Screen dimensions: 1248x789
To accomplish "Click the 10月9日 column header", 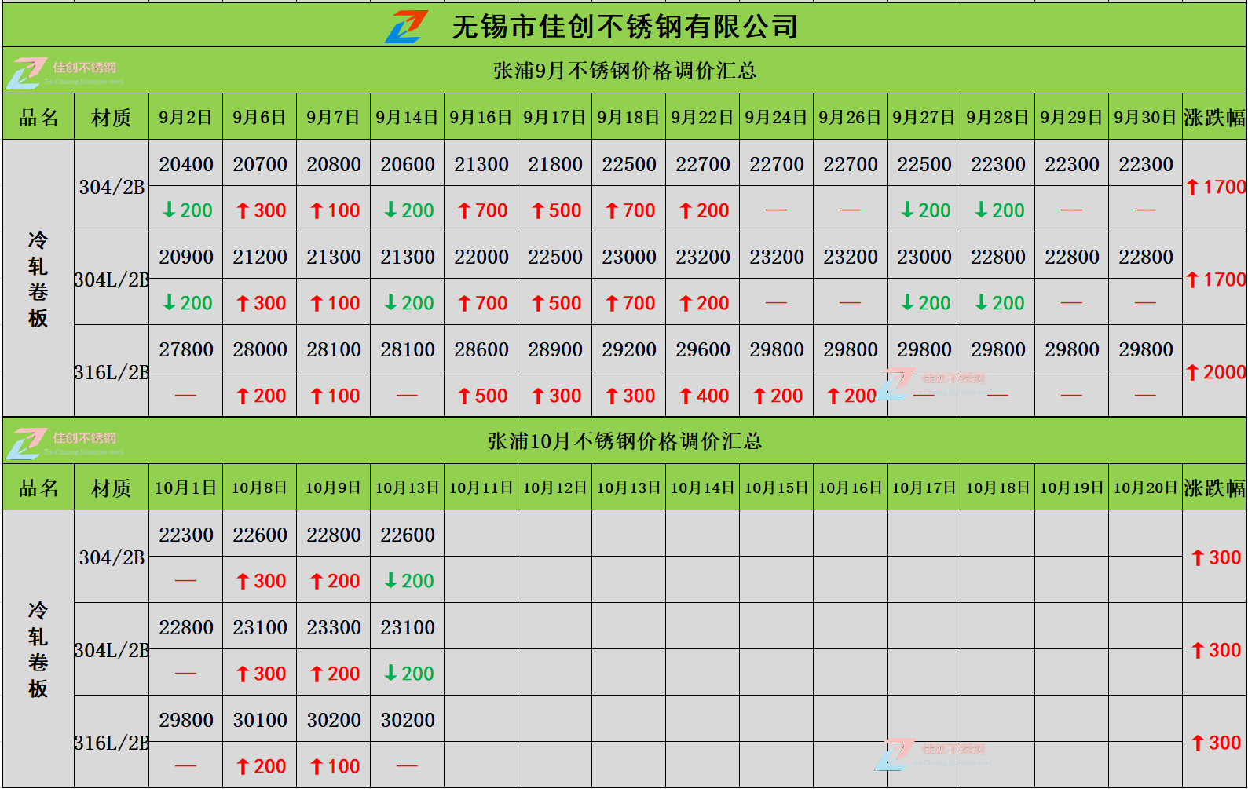I will click(334, 488).
